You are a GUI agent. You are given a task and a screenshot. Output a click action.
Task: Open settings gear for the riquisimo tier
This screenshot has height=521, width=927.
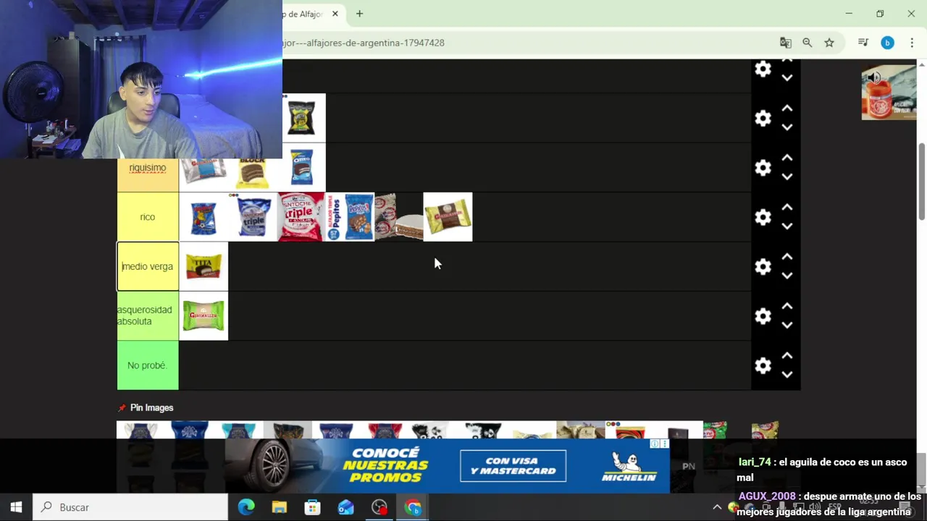tap(763, 168)
